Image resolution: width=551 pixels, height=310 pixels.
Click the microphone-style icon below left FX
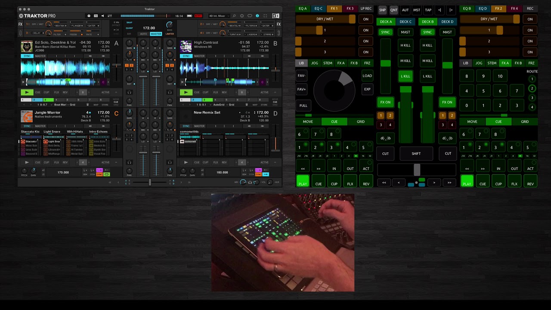[20, 33]
